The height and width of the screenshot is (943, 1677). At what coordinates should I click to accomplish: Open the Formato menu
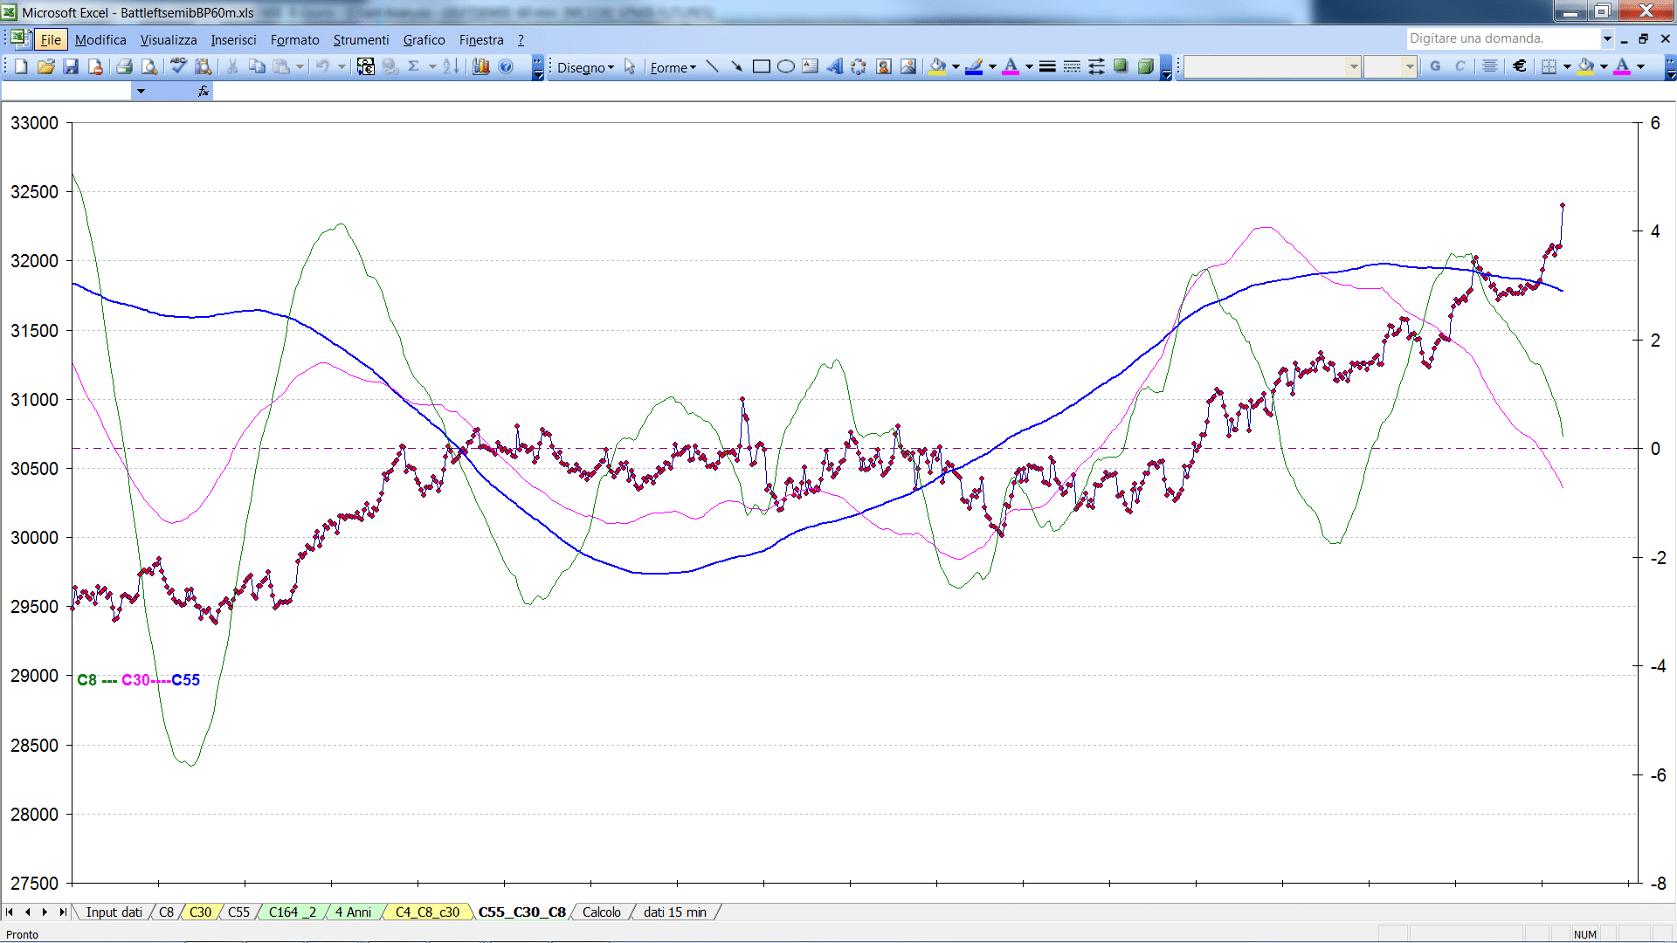point(294,39)
